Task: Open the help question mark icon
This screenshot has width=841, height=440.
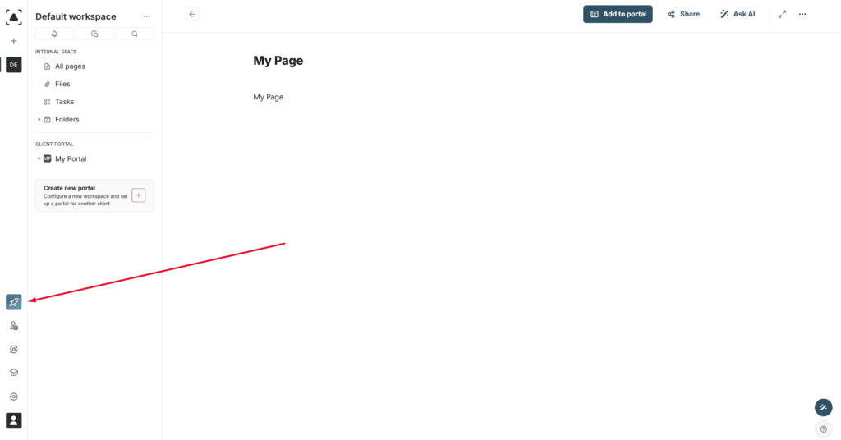Action: (x=823, y=429)
